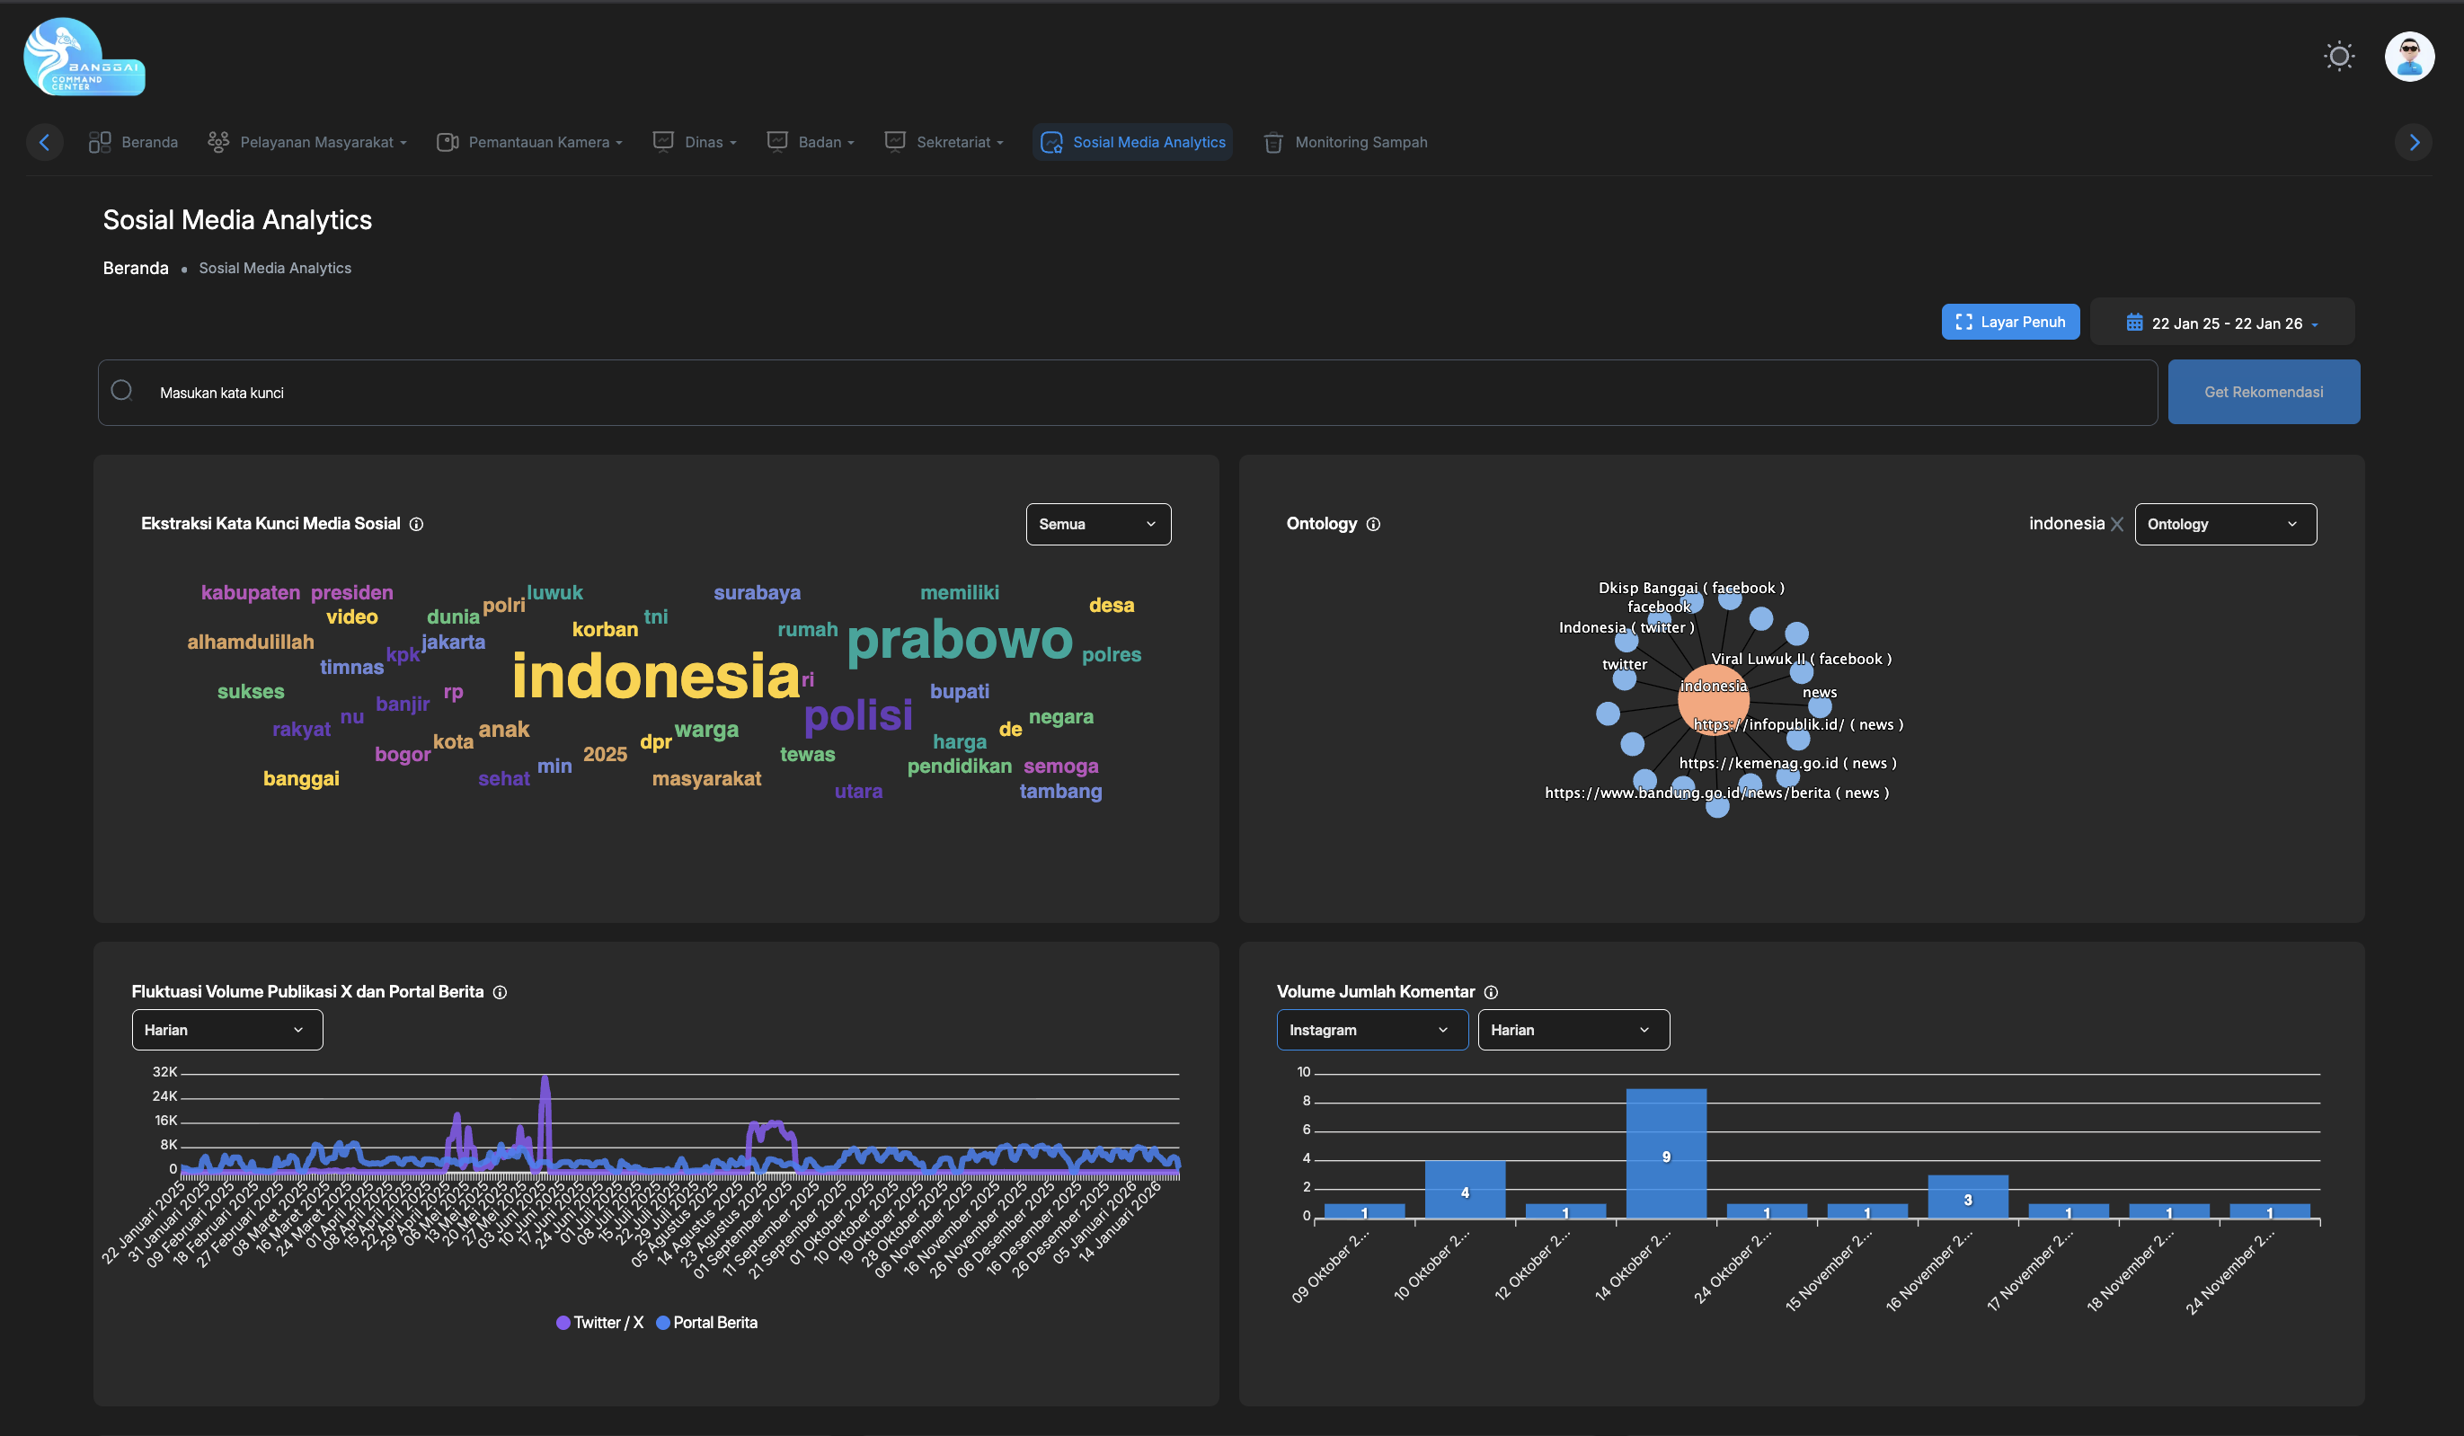The image size is (2464, 1436).
Task: Expand the Instagram platform dropdown
Action: (1371, 1029)
